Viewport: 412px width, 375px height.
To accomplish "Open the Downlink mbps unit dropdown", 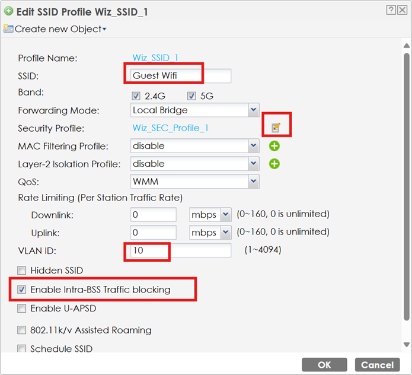I will [x=210, y=215].
